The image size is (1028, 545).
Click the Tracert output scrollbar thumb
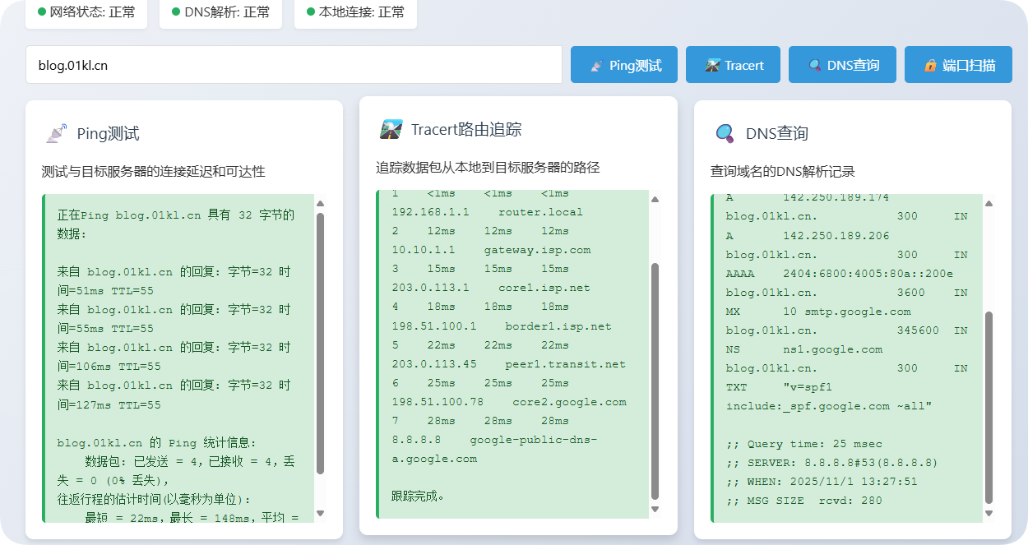point(655,381)
